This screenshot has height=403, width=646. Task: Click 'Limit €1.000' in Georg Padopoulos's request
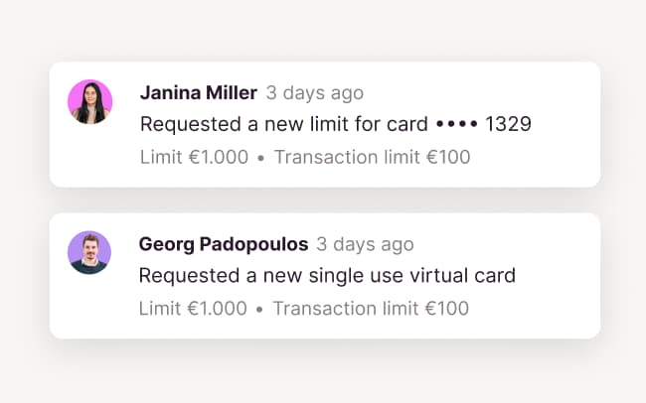[x=193, y=308]
